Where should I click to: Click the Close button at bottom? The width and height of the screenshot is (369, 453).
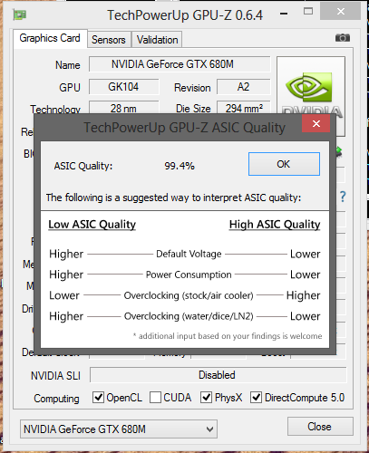(x=320, y=427)
